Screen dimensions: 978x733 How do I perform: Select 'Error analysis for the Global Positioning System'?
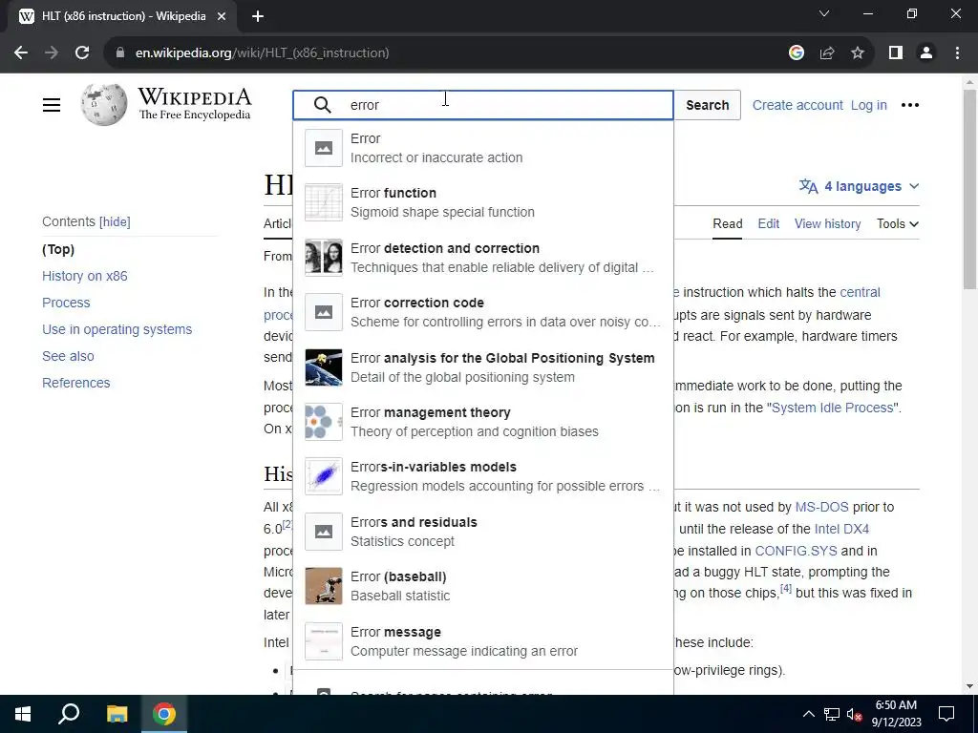[x=482, y=367]
